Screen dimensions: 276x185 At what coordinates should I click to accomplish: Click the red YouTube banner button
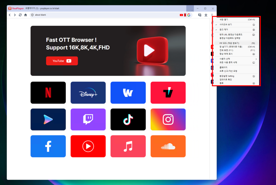coord(62,61)
